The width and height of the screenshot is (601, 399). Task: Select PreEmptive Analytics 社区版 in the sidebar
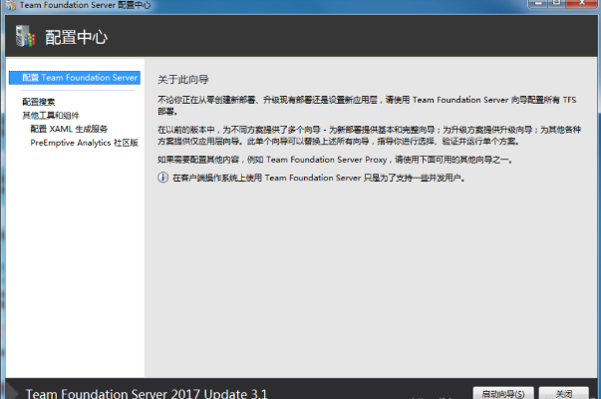[x=84, y=143]
